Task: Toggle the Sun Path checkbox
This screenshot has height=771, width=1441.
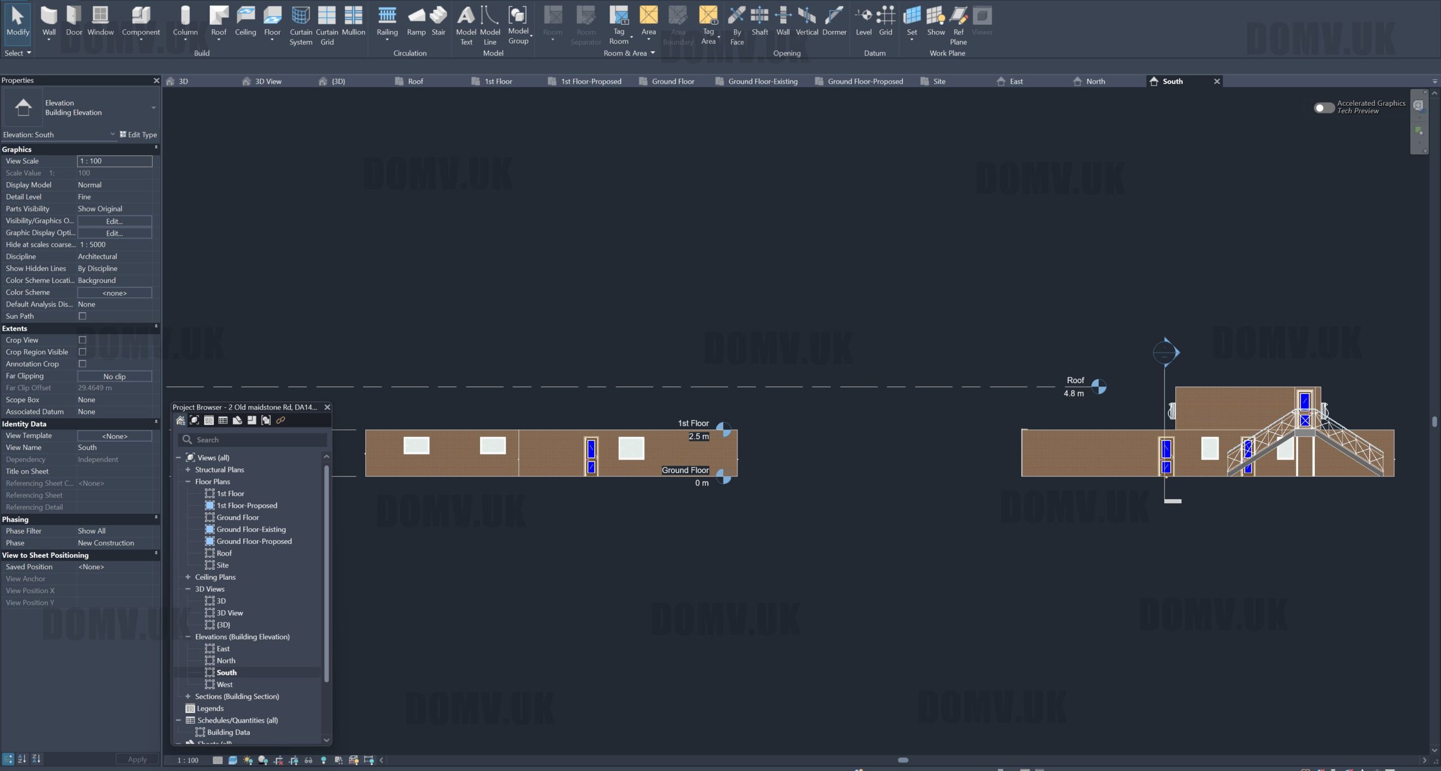Action: point(82,316)
